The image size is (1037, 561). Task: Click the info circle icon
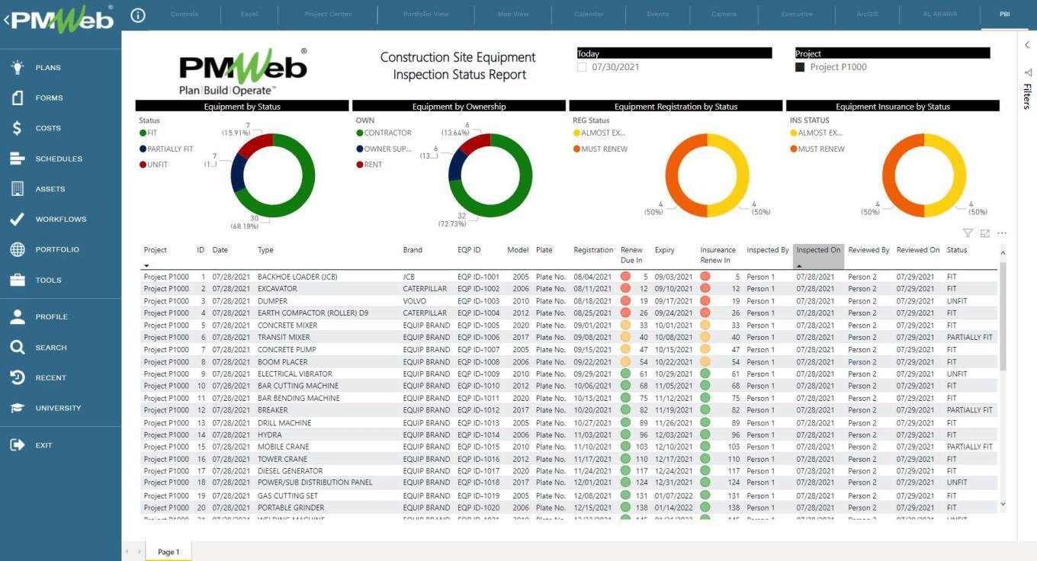[138, 14]
